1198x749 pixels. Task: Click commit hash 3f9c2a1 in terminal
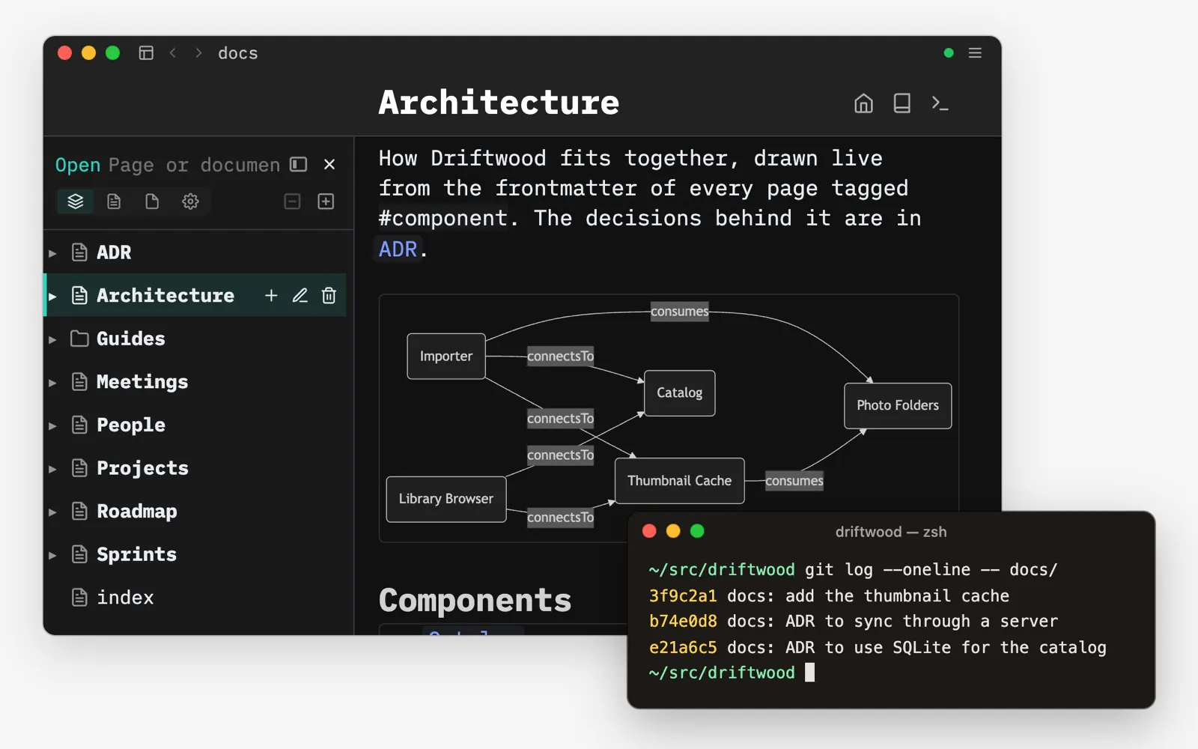(x=683, y=596)
